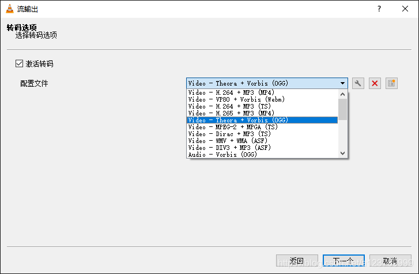The image size is (419, 274).
Task: Click the VLC cone icon in title bar
Action: coord(10,9)
